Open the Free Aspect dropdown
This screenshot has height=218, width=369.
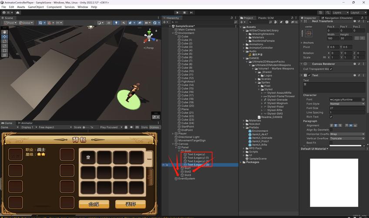tap(55, 127)
